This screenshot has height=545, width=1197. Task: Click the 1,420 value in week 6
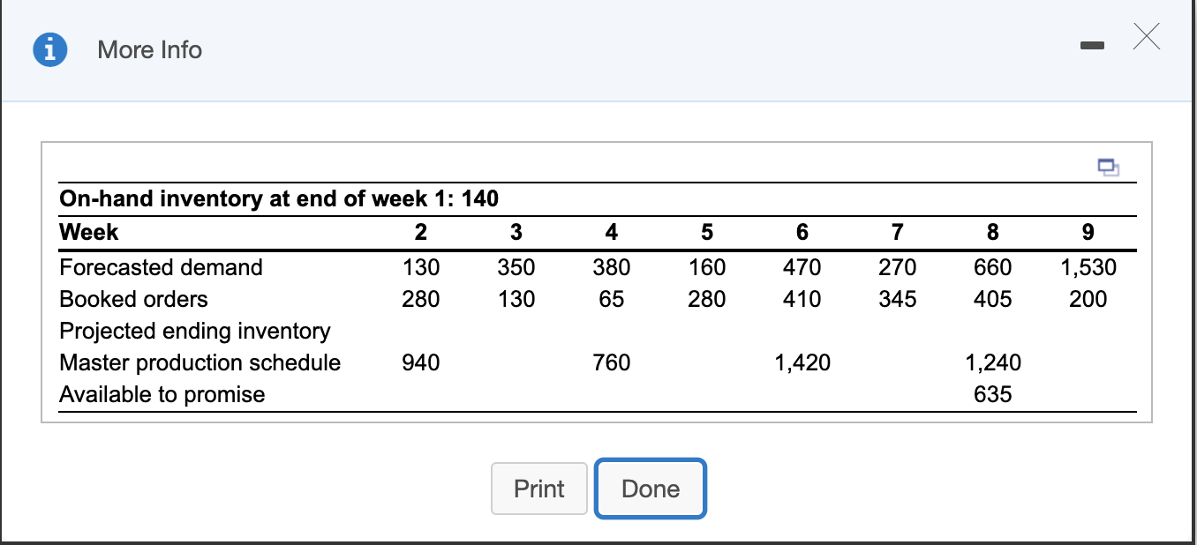(x=802, y=362)
